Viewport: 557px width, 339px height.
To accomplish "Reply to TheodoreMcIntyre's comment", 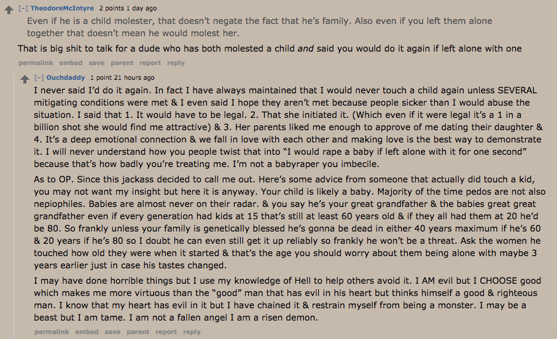I will 176,63.
